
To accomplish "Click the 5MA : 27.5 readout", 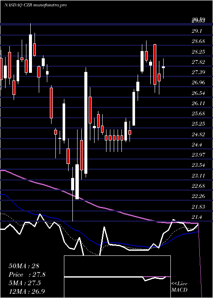I will pyautogui.click(x=25, y=283).
